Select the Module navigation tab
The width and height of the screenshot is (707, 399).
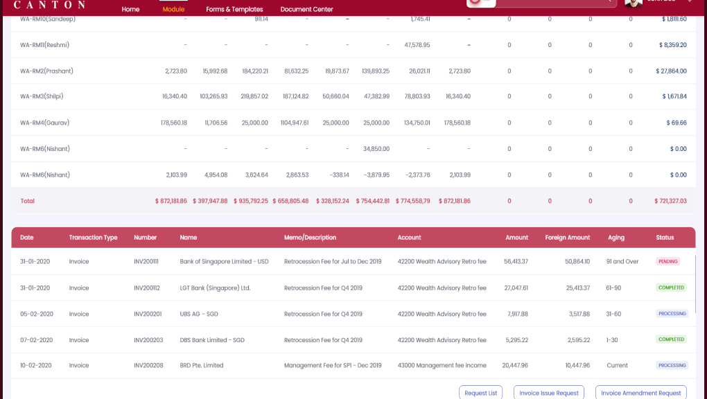pos(173,9)
